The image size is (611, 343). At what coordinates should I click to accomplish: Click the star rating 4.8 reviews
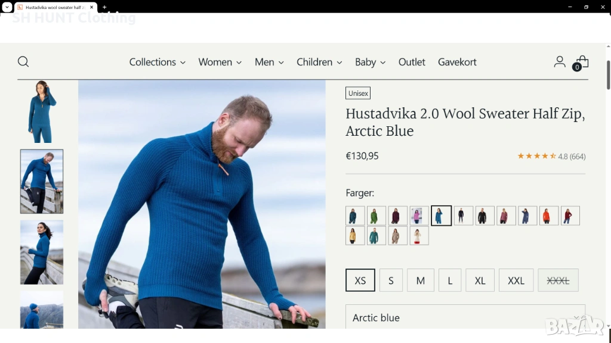[551, 157]
